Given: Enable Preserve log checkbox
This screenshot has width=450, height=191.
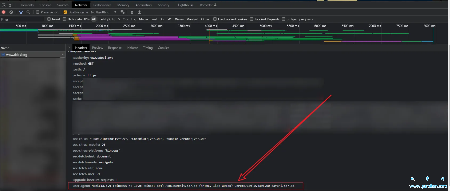Looking at the screenshot, I should (38, 12).
